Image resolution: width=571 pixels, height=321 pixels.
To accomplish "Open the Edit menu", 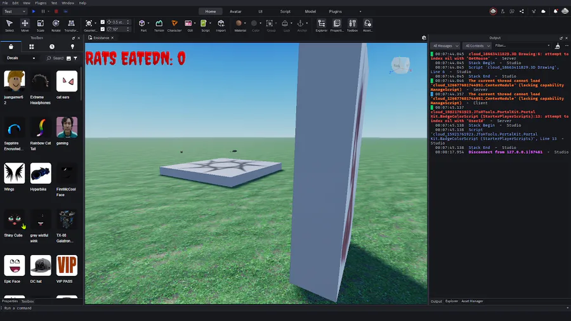I will (15, 3).
